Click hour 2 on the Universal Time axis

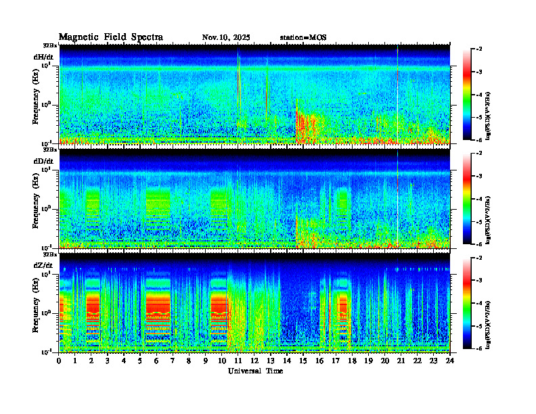[91, 361]
